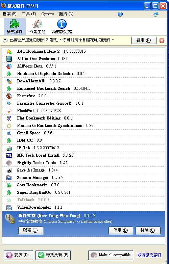
Task: Click the Gmail Space icon
Action: click(9, 133)
